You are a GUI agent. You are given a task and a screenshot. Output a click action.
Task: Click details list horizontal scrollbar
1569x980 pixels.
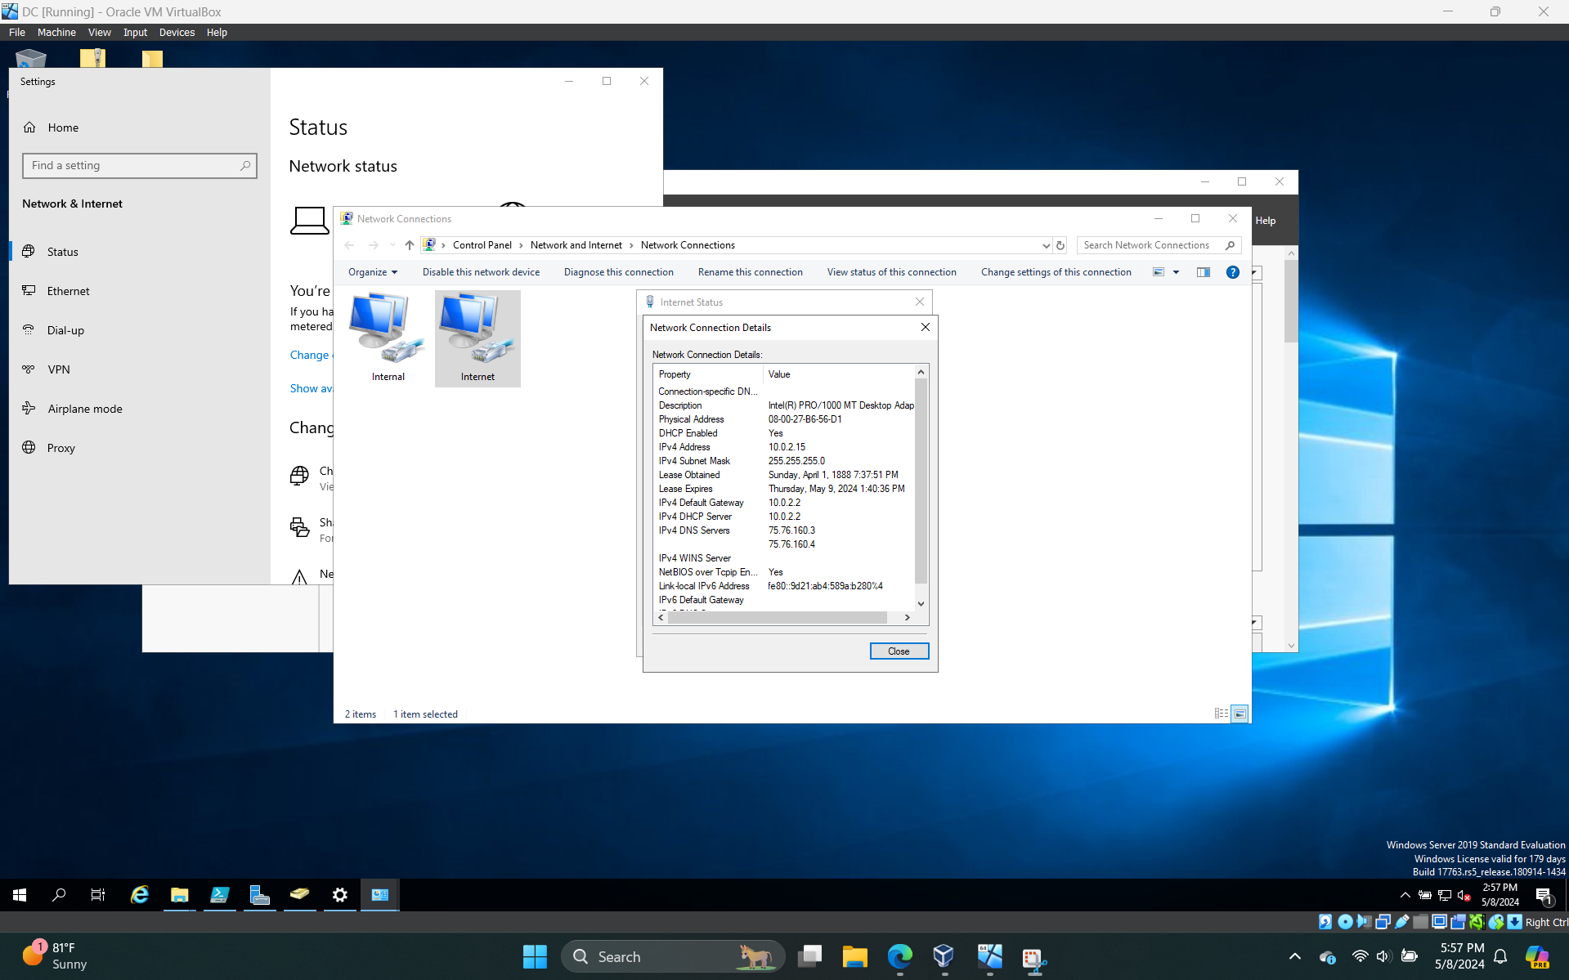(x=777, y=618)
